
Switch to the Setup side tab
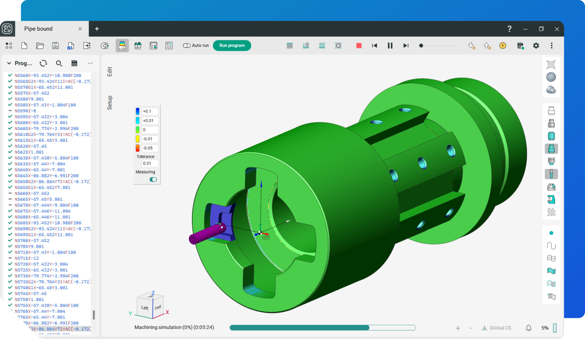(x=109, y=103)
